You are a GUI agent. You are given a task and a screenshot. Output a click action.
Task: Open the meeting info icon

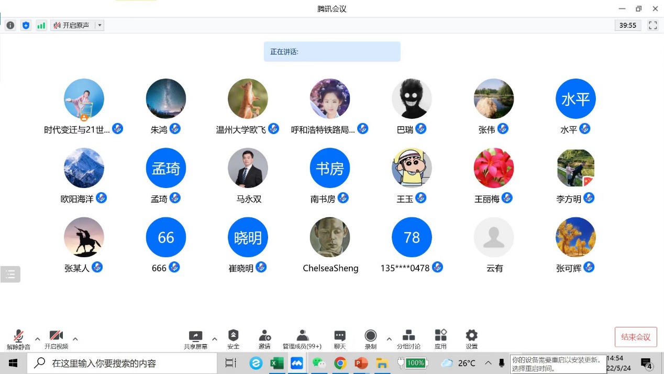point(10,25)
